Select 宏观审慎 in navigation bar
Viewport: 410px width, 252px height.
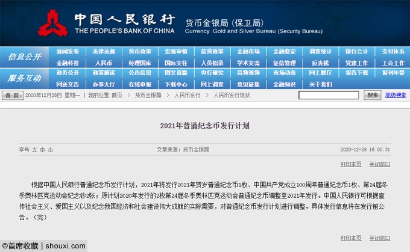[x=176, y=51]
